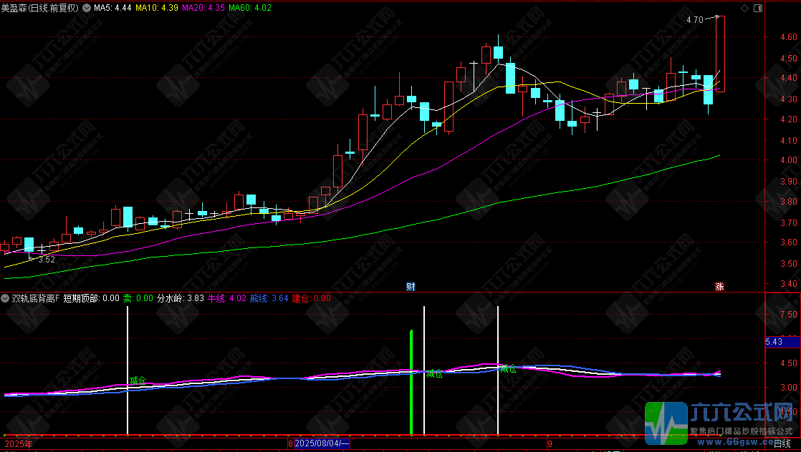Click the green sell signal bar
801x452 pixels.
(411, 382)
